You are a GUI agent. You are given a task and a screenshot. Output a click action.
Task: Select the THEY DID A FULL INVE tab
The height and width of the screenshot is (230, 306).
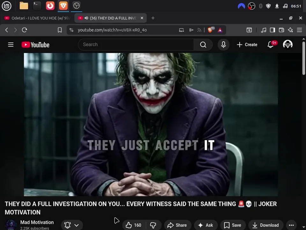[111, 18]
